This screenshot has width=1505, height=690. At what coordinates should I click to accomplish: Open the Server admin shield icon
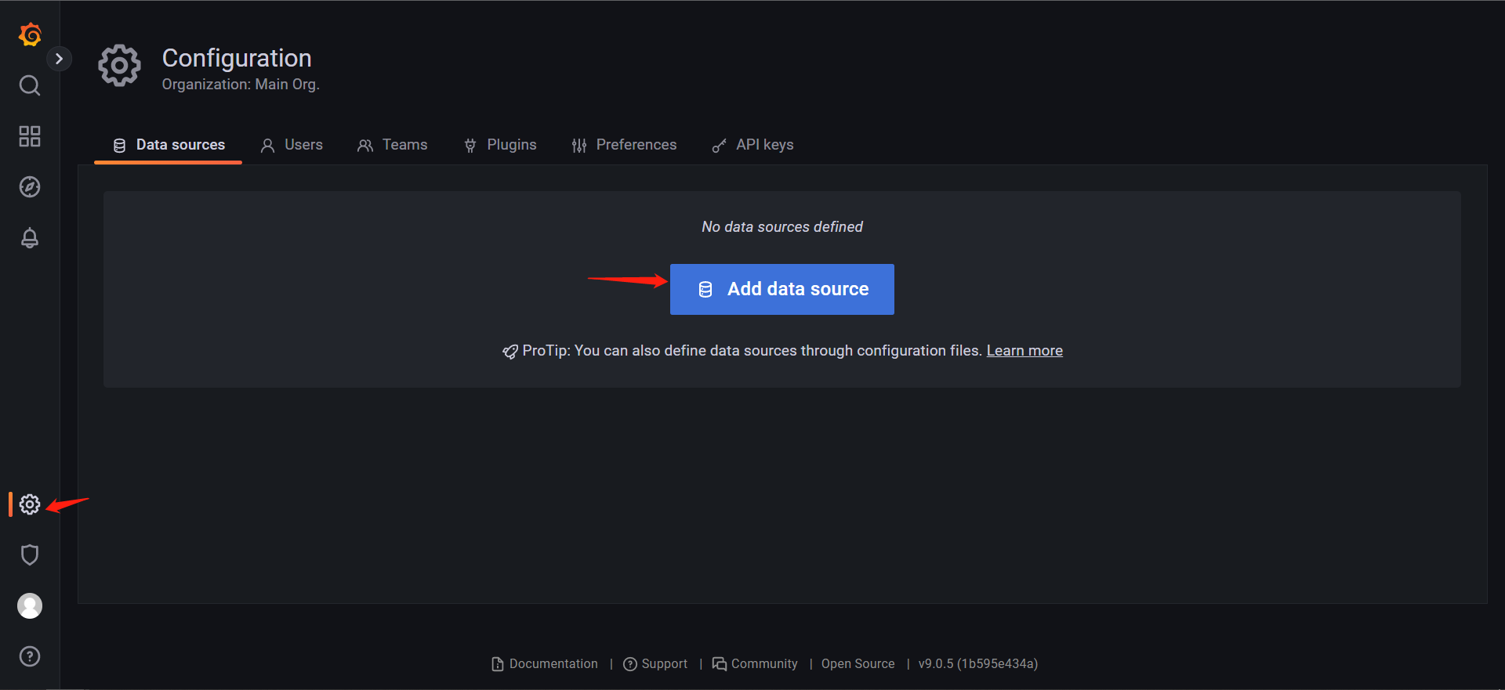pos(30,555)
